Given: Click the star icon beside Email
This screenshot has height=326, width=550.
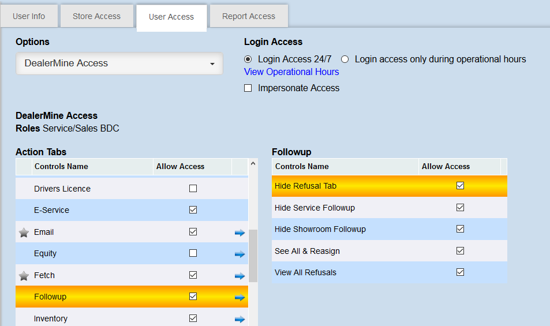Looking at the screenshot, I should (24, 233).
